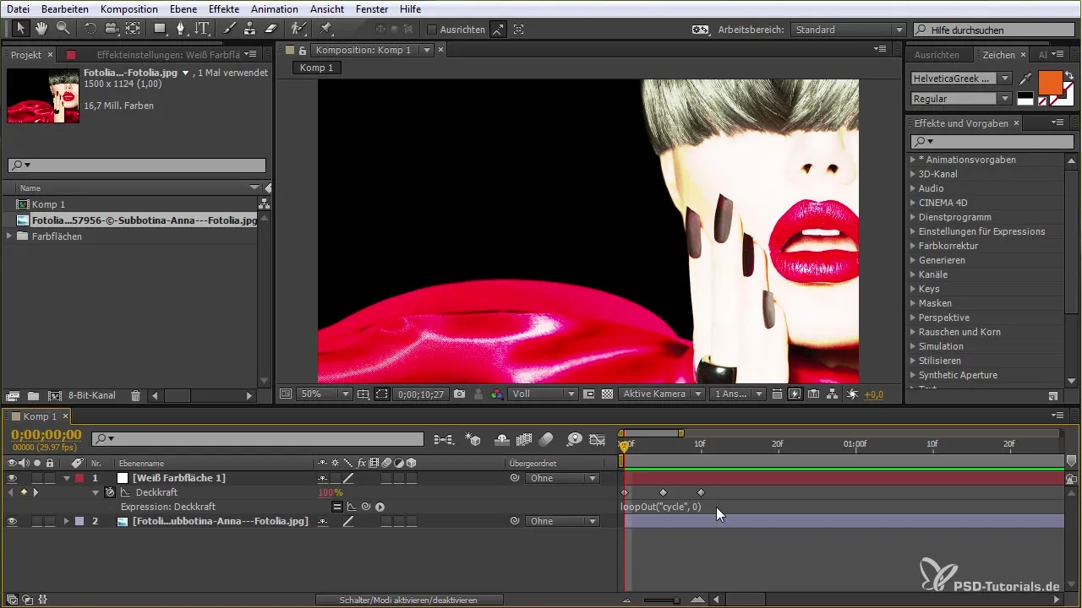Viewport: 1082px width, 608px height.
Task: Expand the Farbflächen folder
Action: (8, 236)
